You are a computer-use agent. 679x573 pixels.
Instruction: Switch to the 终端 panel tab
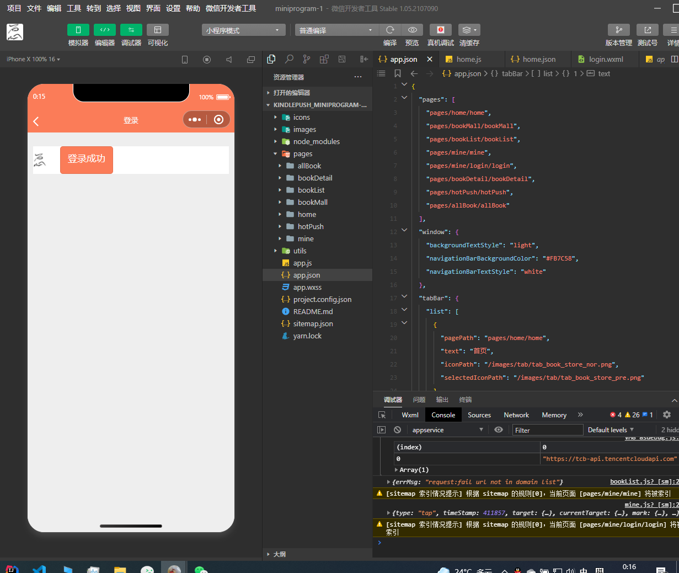click(x=466, y=400)
